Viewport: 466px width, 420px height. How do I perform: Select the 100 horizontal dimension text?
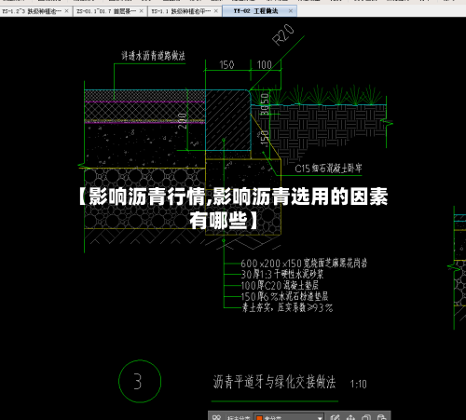(x=265, y=65)
